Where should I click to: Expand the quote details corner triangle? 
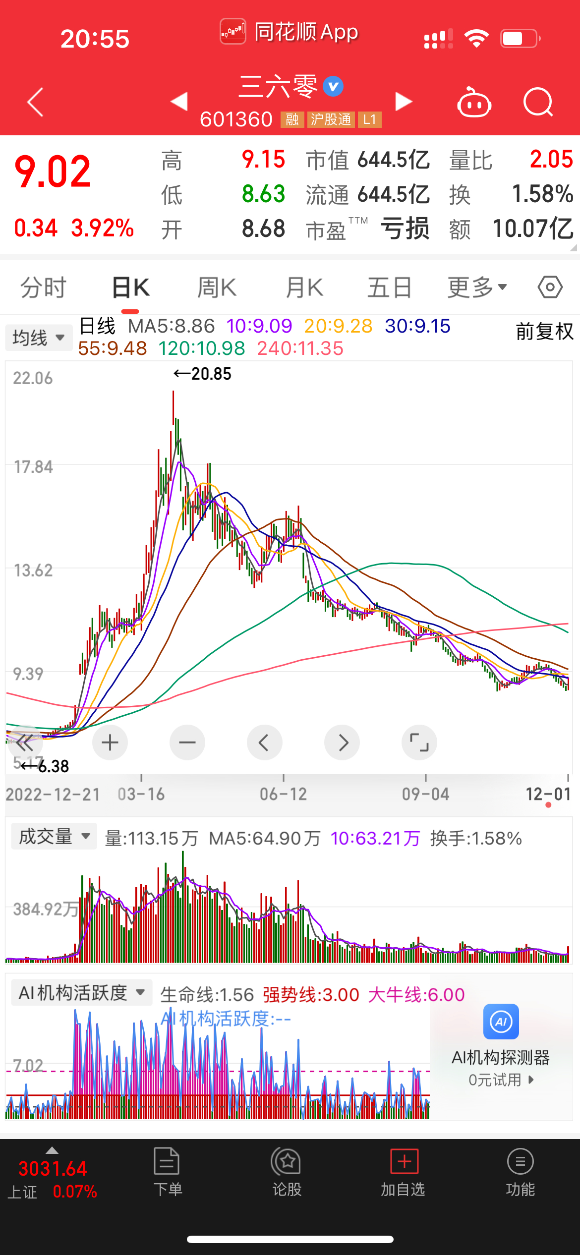point(573,247)
